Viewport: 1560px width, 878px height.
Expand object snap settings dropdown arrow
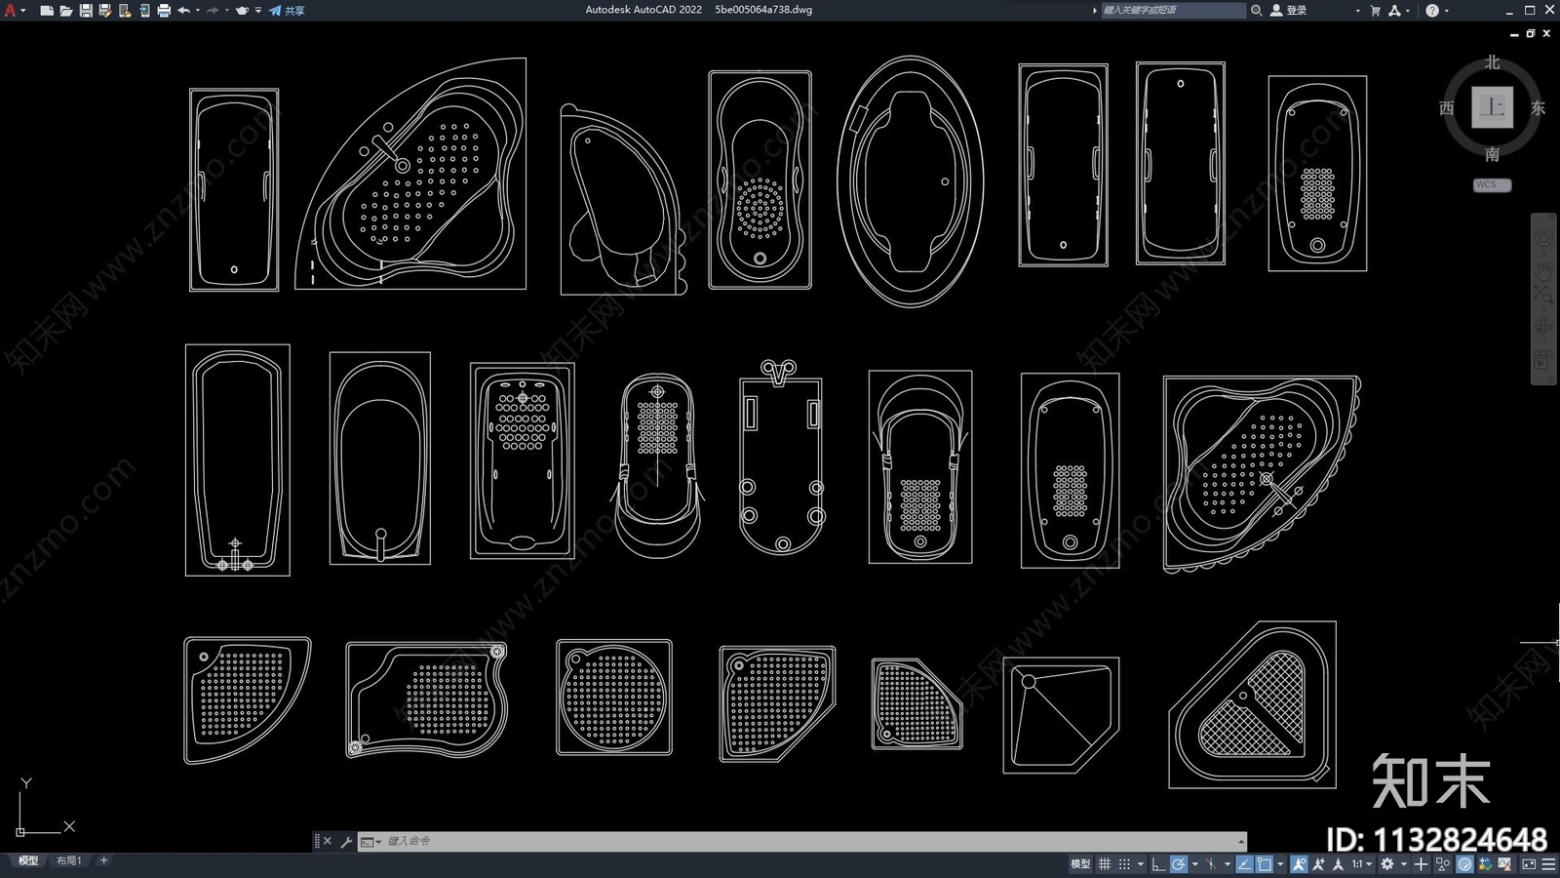1280,864
